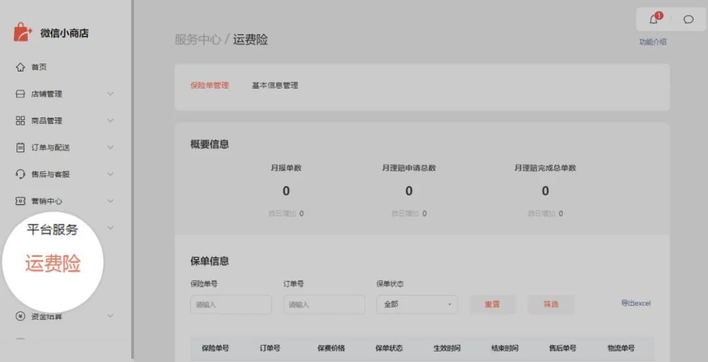The width and height of the screenshot is (708, 362).
Task: Switch to the 基本信息管理 tab
Action: pos(275,85)
